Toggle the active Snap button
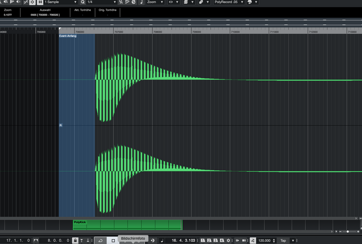The image size is (362, 244). tap(32, 2)
